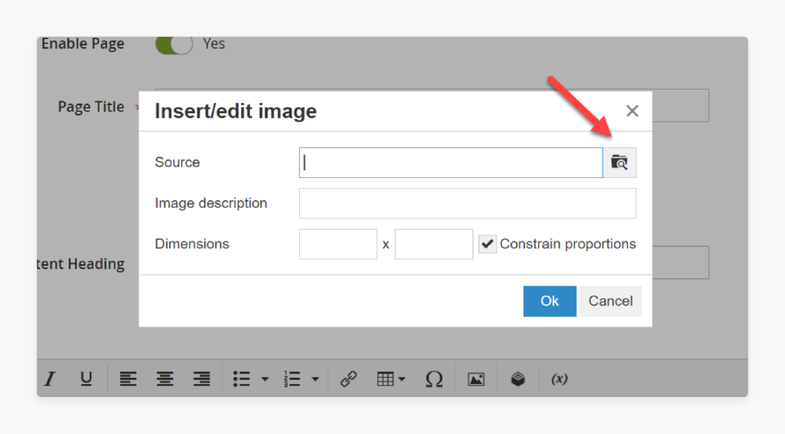
Task: Apply numbered list formatting
Action: [x=292, y=379]
